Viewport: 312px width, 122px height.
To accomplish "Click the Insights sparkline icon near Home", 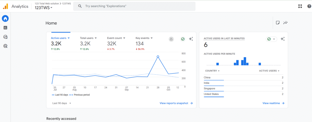I will point(285,23).
